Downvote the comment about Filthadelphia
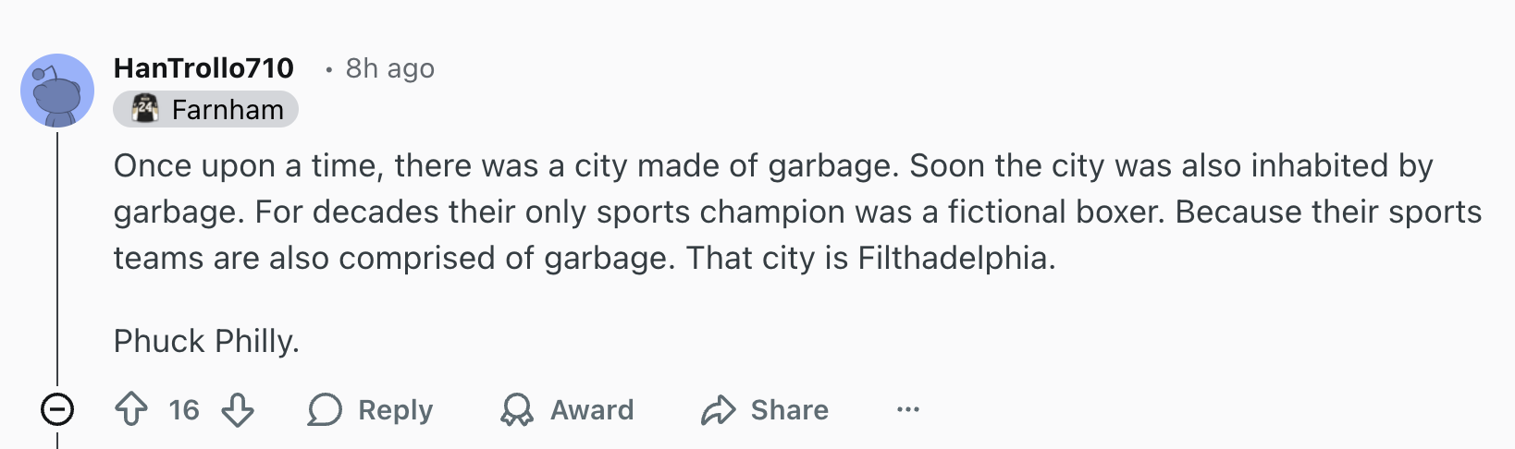Viewport: 1515px width, 449px height. click(x=238, y=409)
